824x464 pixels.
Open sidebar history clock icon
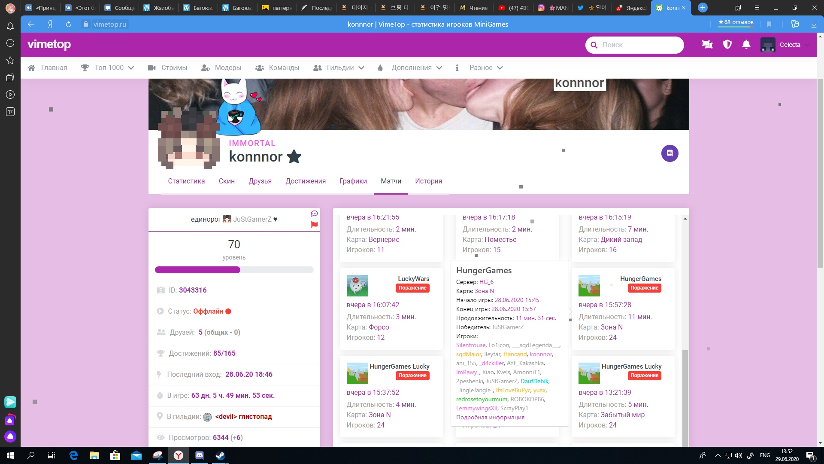tap(10, 43)
